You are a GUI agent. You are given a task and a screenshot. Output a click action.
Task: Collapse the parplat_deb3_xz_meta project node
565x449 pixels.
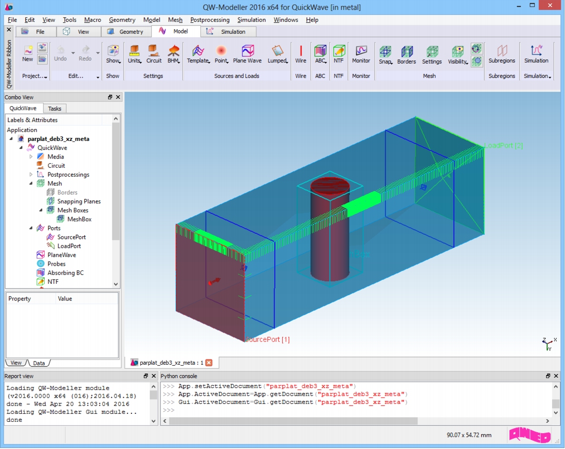click(x=11, y=139)
